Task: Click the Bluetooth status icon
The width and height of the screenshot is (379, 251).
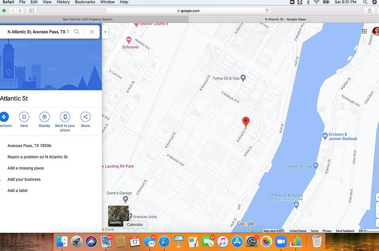Action: click(x=308, y=2)
